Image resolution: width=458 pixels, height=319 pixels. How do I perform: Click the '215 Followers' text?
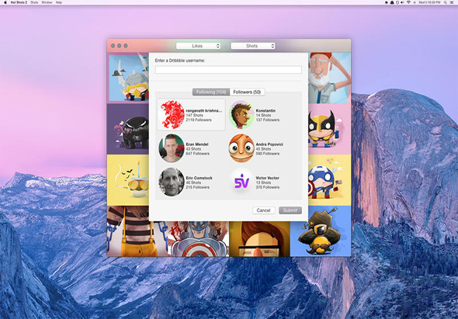click(198, 187)
